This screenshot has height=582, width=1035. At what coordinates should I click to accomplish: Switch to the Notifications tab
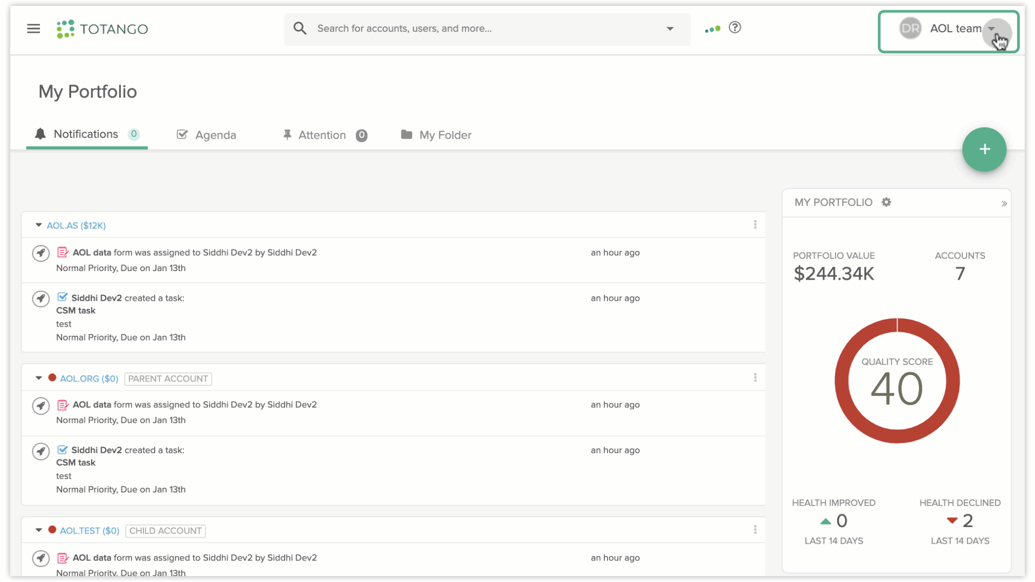[87, 134]
